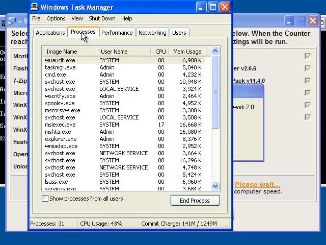Open the Options menu
Image resolution: width=326 pixels, height=245 pixels.
coord(56,18)
